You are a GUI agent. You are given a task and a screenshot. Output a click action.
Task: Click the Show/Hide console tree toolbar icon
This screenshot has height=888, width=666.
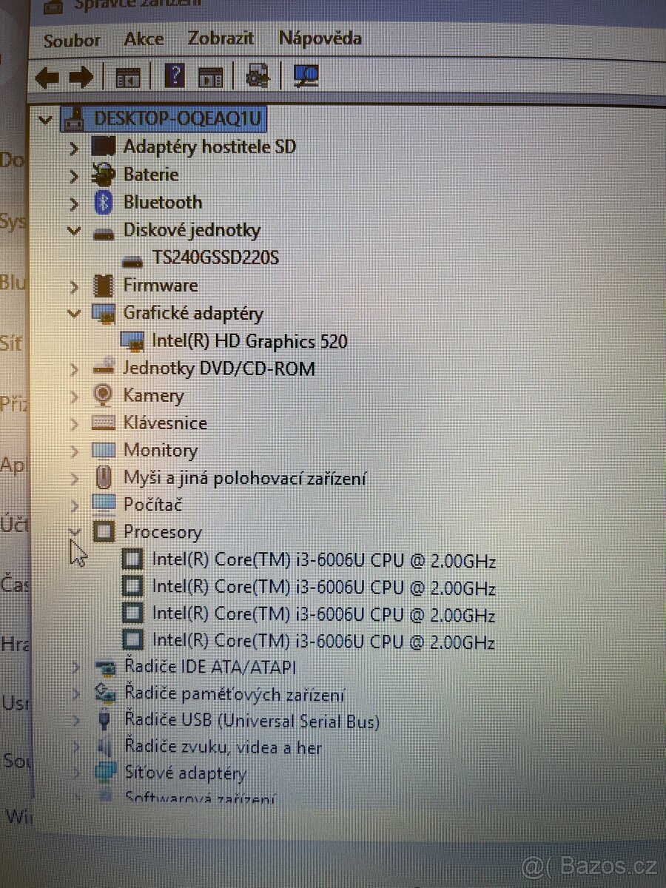click(127, 76)
